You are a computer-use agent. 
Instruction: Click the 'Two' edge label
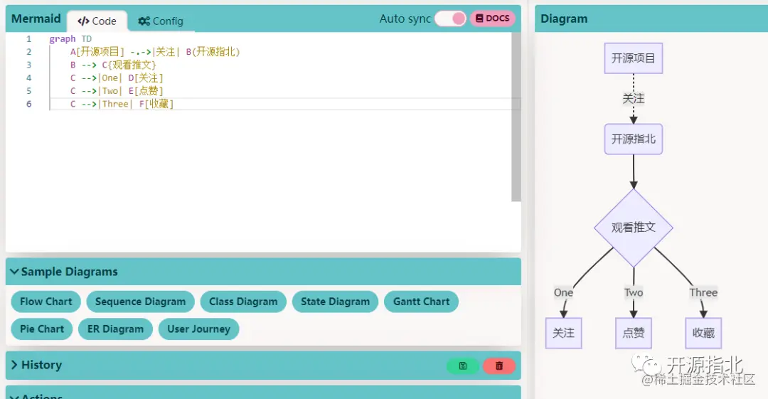tap(634, 292)
